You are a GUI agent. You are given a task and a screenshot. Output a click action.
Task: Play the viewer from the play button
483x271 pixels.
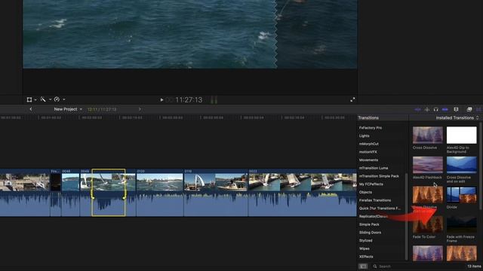[162, 100]
